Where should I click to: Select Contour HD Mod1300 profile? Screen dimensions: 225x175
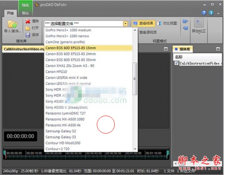pyautogui.click(x=88, y=143)
